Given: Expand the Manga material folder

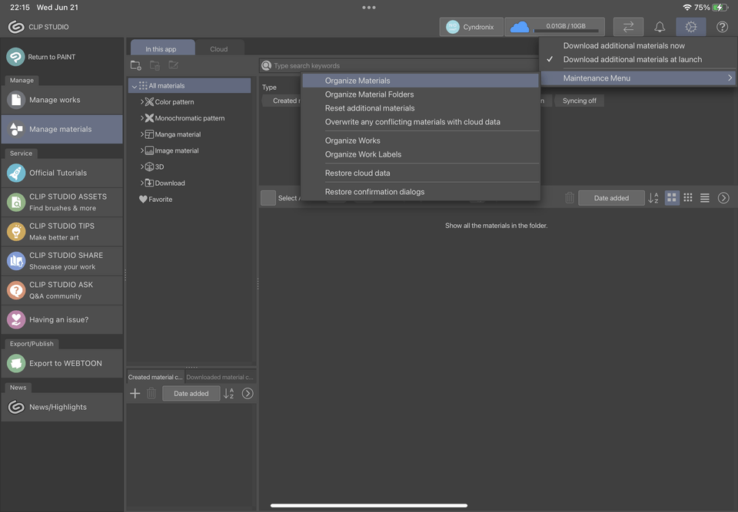Looking at the screenshot, I should [141, 134].
